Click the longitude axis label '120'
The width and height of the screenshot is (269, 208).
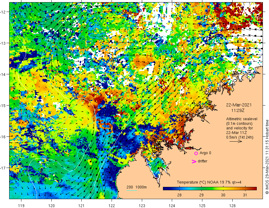(x=51, y=206)
